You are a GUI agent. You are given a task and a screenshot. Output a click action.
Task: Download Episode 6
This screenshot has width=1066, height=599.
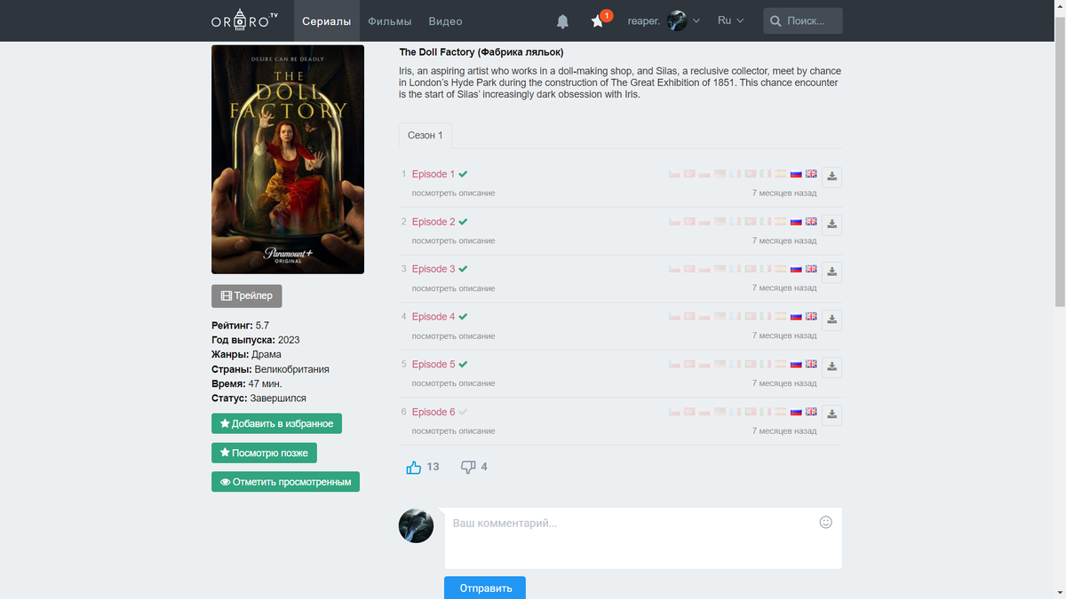pos(831,414)
